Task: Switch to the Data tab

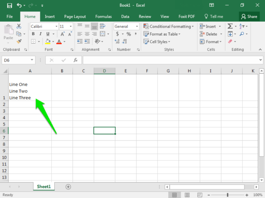Action: point(125,17)
